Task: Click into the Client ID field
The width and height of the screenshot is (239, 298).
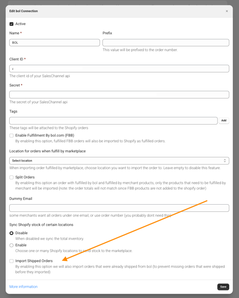Action: click(119, 69)
